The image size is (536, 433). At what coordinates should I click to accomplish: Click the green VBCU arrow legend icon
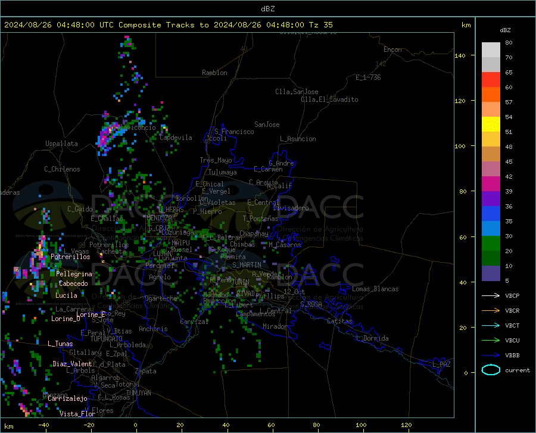pyautogui.click(x=491, y=341)
